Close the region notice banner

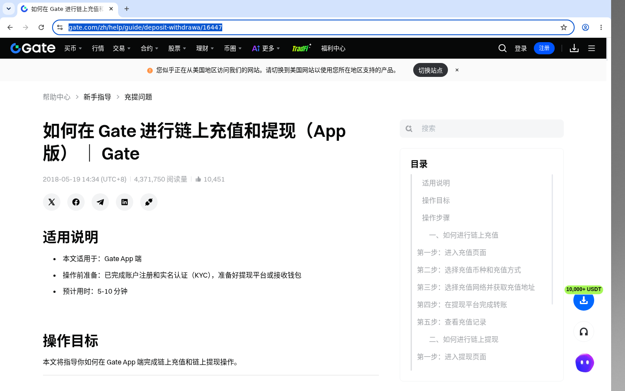tap(457, 70)
